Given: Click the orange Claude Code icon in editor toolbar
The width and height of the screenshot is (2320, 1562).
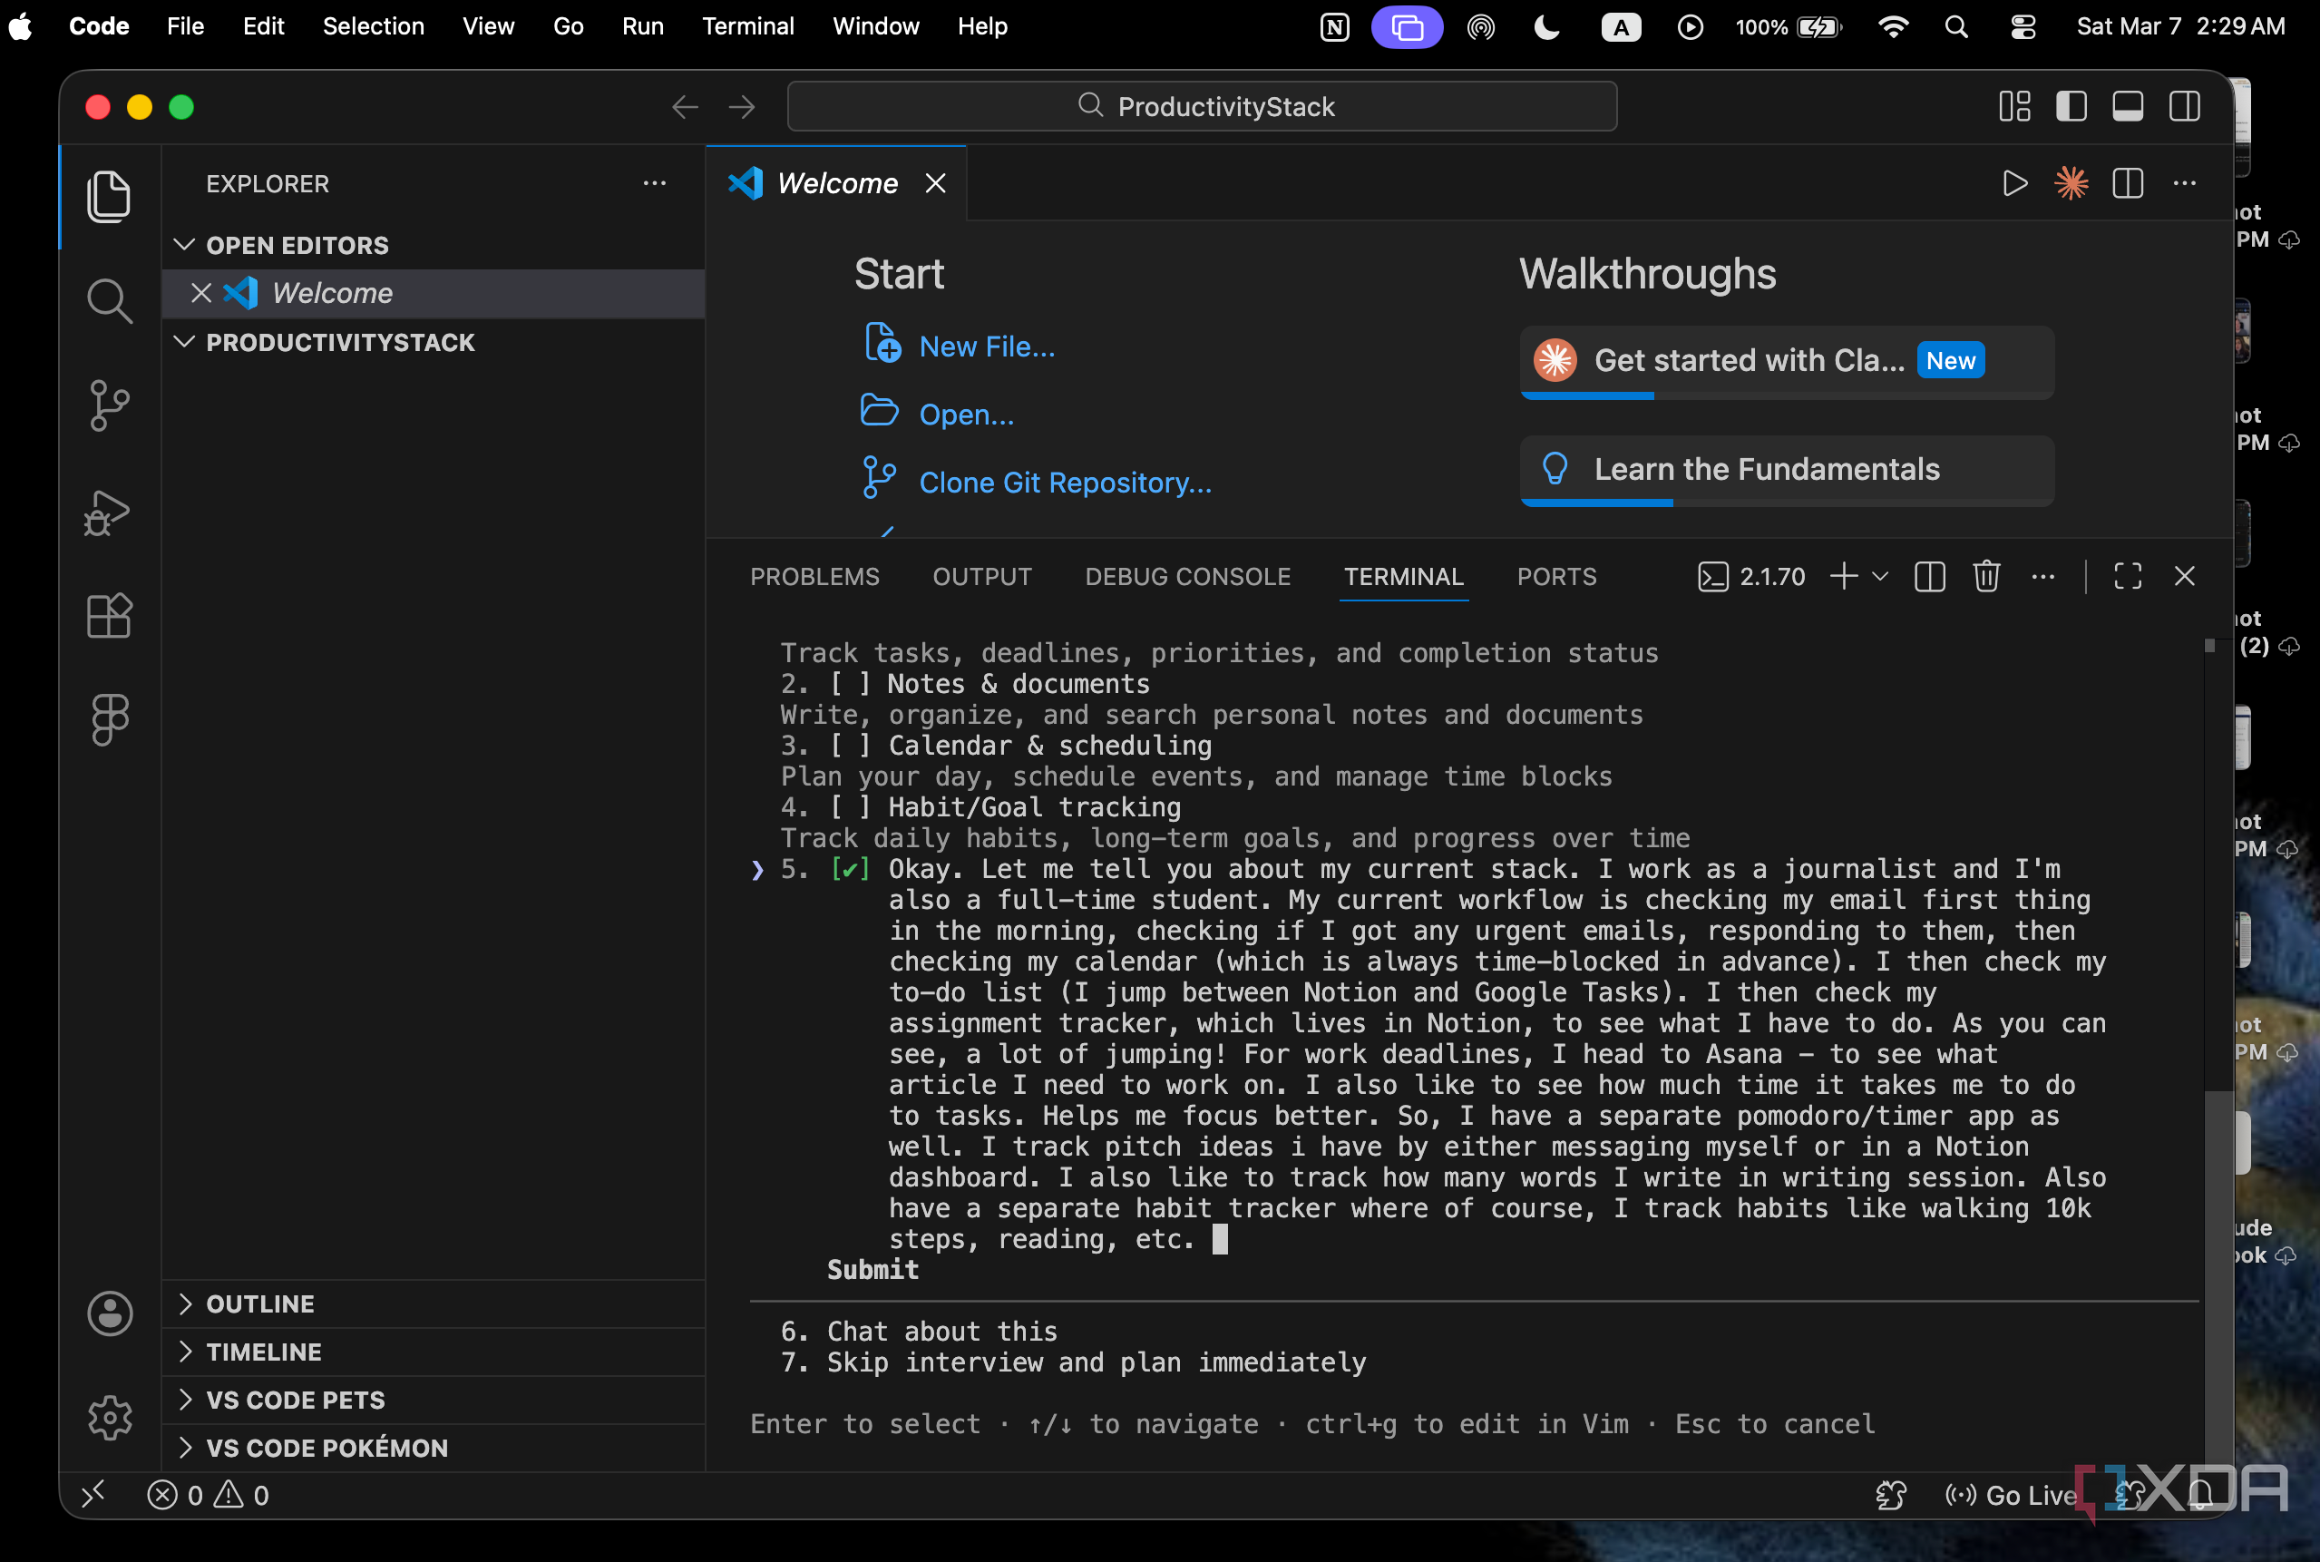Looking at the screenshot, I should tap(2071, 183).
